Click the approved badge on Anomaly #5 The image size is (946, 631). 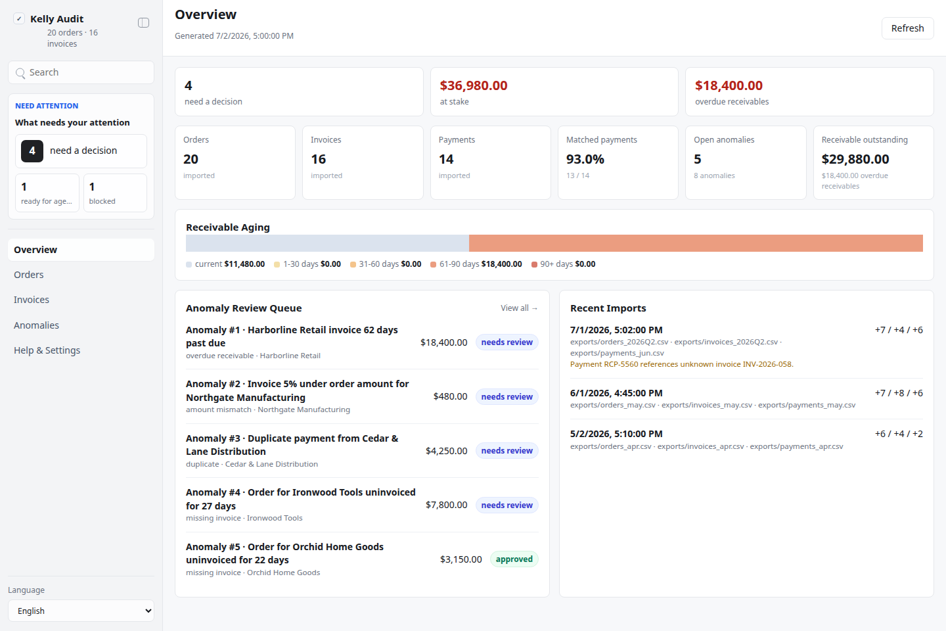(x=514, y=559)
